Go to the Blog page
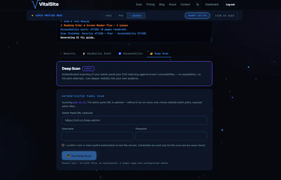 point(162,5)
